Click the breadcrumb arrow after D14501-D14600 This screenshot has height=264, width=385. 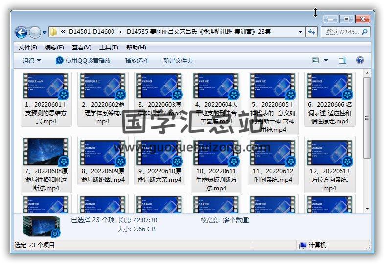120,32
